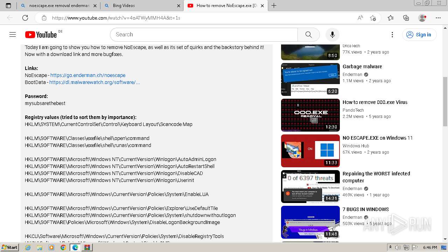Click the 7 BUGS IN WINDOWS title
The image size is (448, 252).
(x=366, y=209)
